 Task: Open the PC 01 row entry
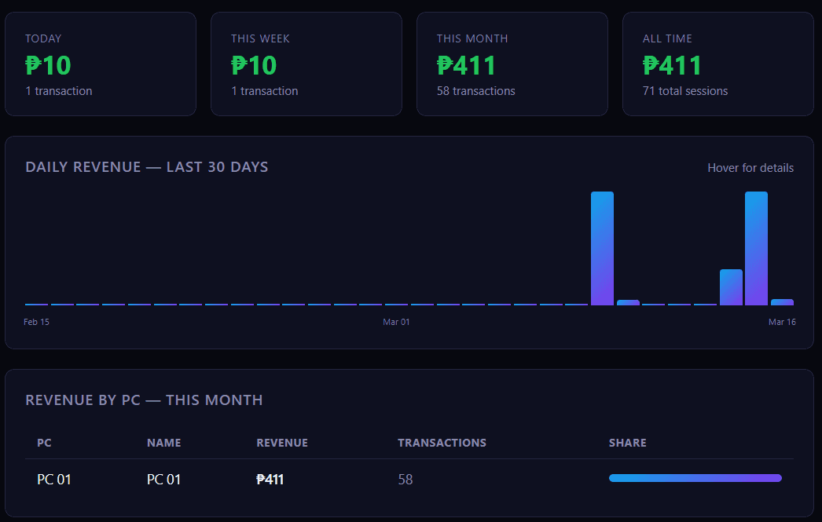click(x=53, y=479)
